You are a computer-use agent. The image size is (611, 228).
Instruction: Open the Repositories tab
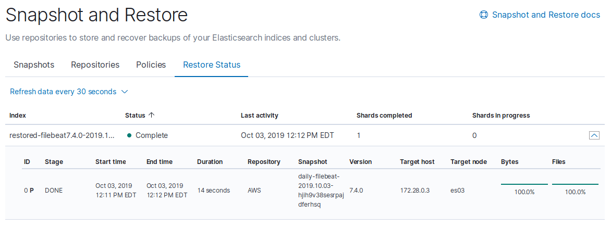[x=95, y=65]
